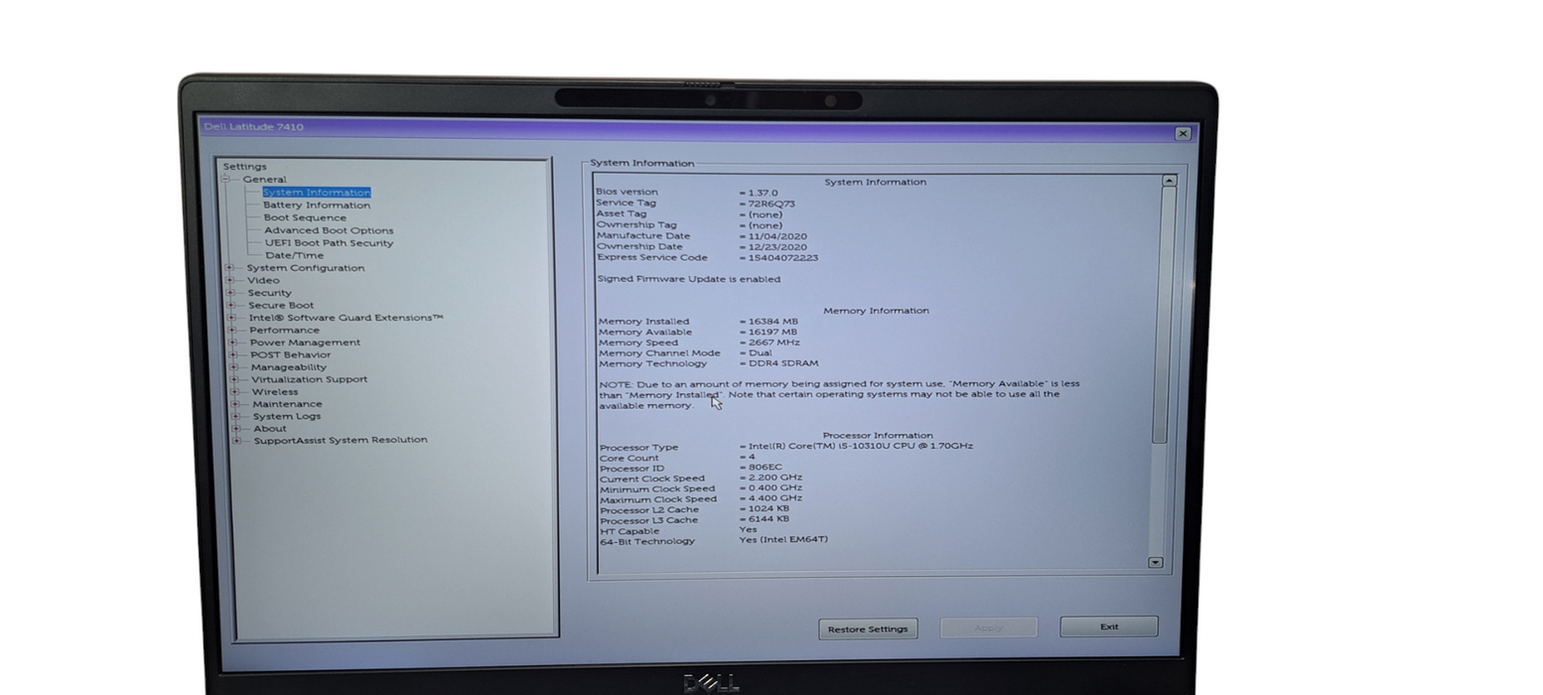Screen dimensions: 1543x695
Task: Expand the Security tree node
Action: tap(232, 292)
